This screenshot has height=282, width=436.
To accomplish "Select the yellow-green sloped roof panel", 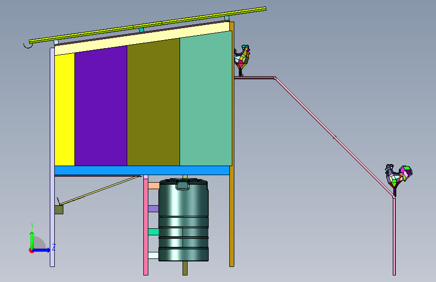I will click(x=148, y=25).
